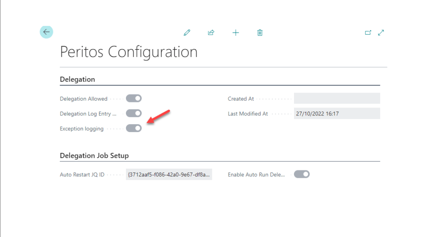Click the Auto Restart JQ ID field
427x237 pixels.
pos(169,175)
